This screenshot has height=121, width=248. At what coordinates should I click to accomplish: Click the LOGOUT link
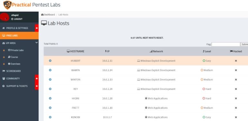pos(17,19)
